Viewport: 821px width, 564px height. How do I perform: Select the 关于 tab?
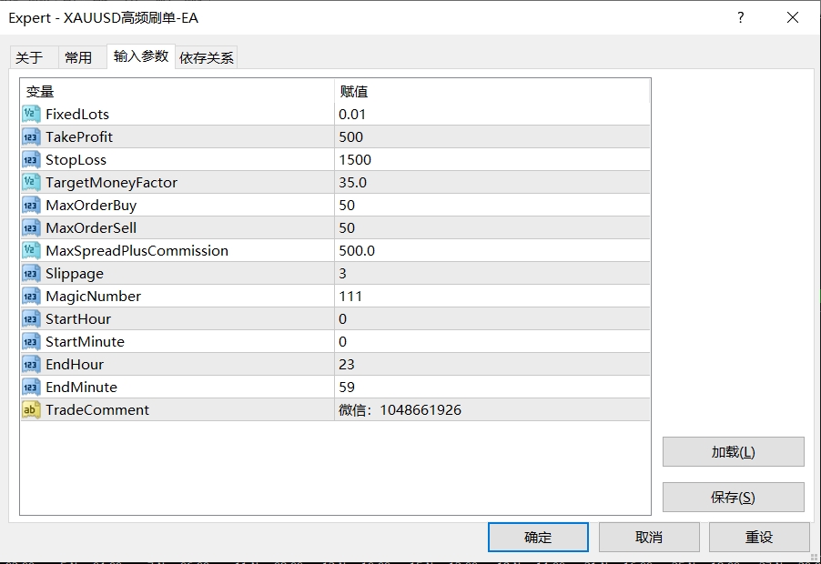(x=33, y=56)
